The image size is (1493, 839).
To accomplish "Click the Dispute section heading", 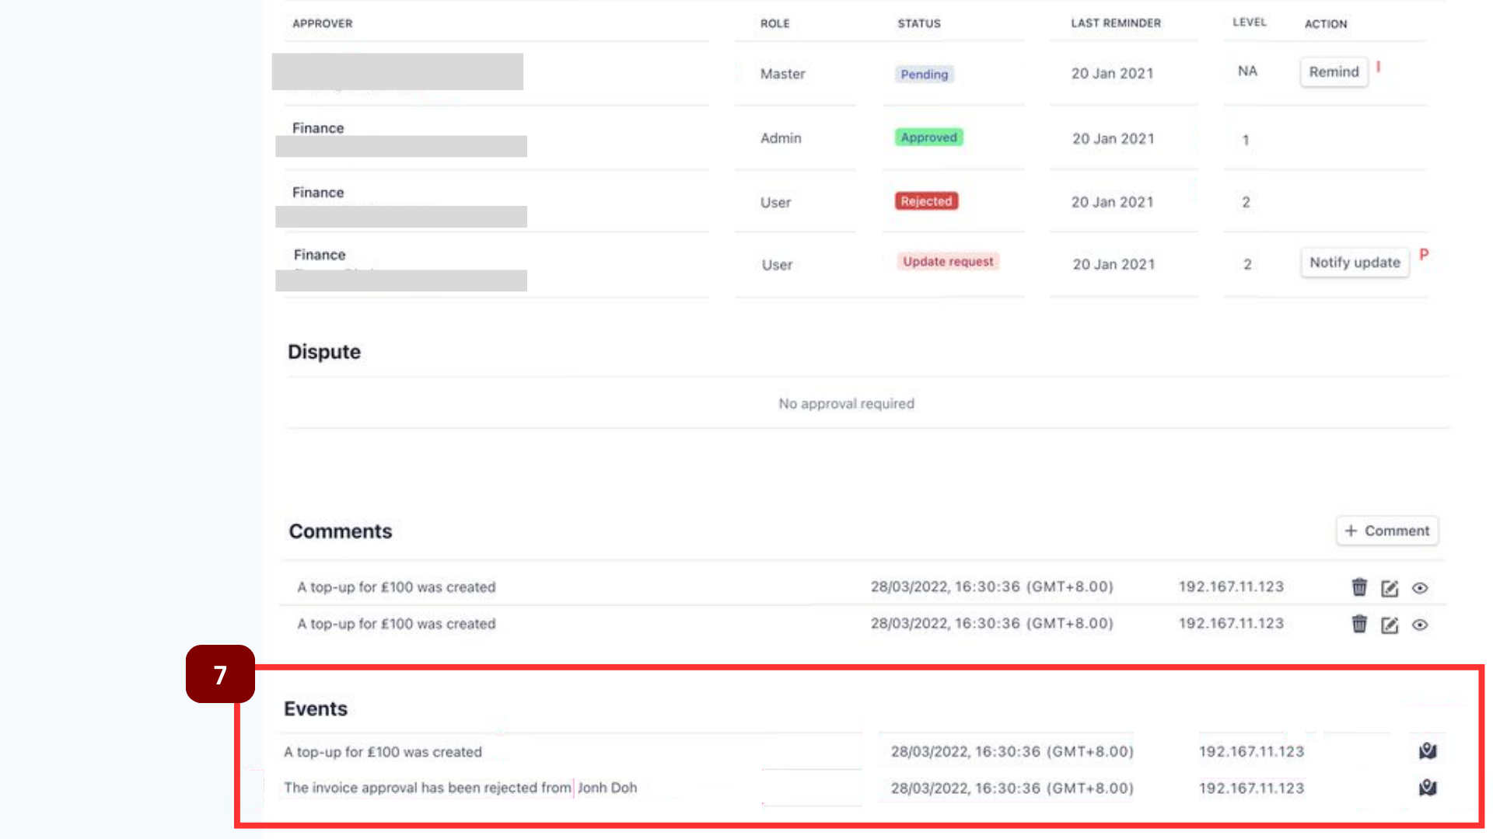I will tap(323, 352).
